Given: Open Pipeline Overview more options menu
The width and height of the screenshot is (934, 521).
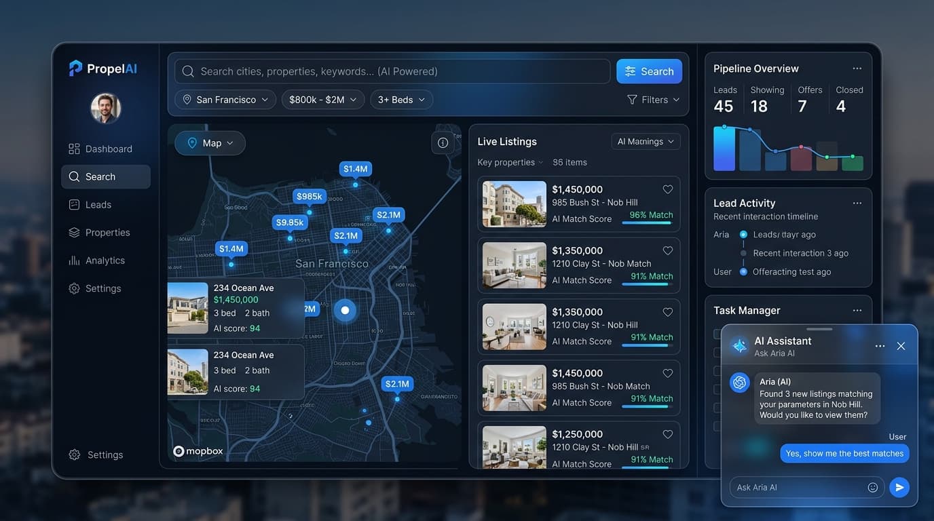Looking at the screenshot, I should pyautogui.click(x=857, y=69).
